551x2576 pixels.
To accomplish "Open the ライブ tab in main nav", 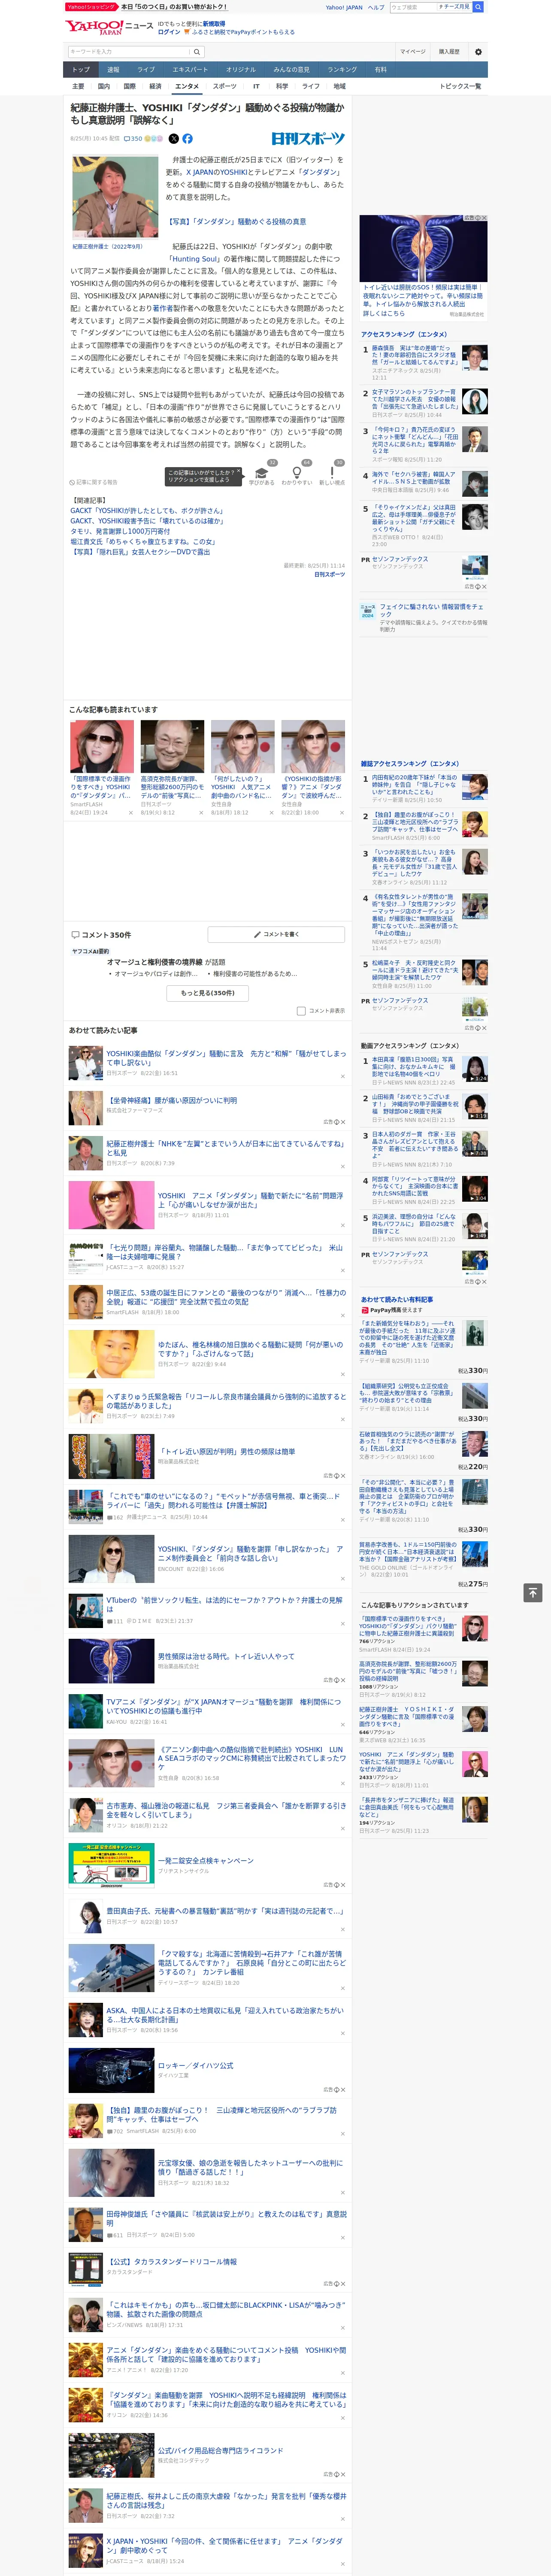I will 146,70.
